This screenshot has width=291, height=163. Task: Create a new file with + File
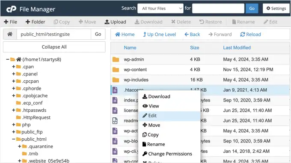(10, 22)
